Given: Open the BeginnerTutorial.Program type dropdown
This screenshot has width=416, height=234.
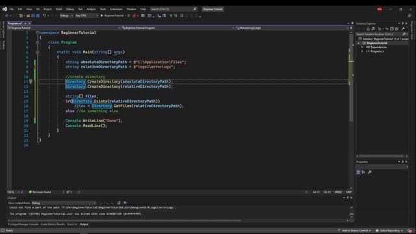Looking at the screenshot, I should click(177, 28).
